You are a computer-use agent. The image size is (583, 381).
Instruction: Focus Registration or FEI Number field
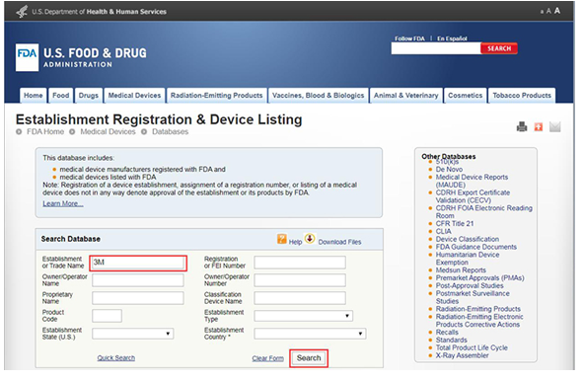click(300, 263)
